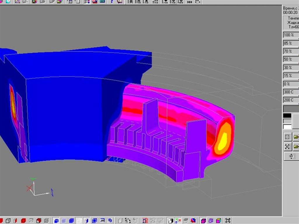The height and width of the screenshot is (224, 299).
Task: Pick the black color swatch in right panel
Action: coord(287,116)
